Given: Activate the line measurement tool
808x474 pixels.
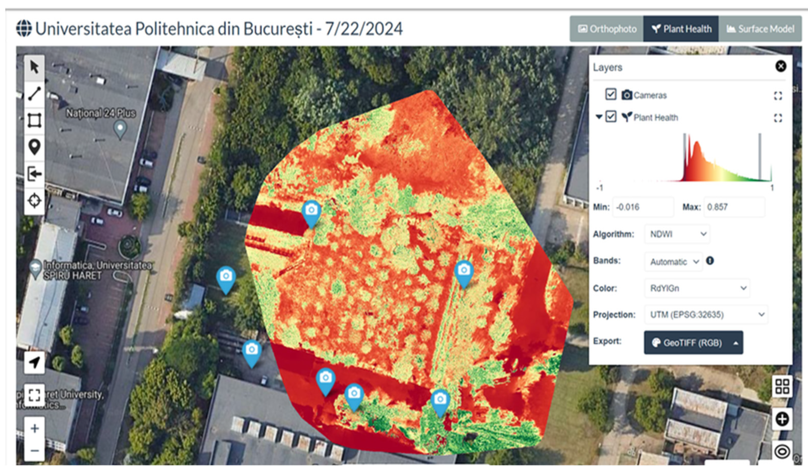Looking at the screenshot, I should click(34, 94).
